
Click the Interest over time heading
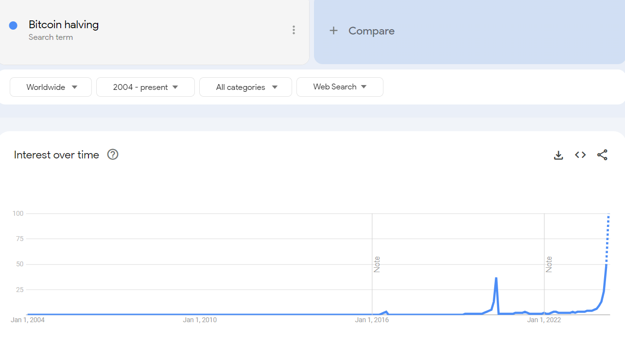click(56, 155)
